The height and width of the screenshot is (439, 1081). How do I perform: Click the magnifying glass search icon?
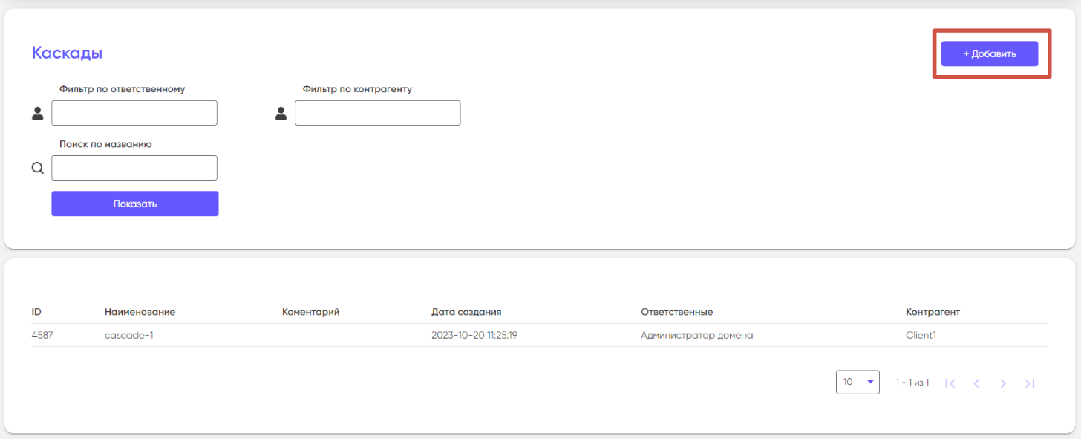(x=38, y=169)
